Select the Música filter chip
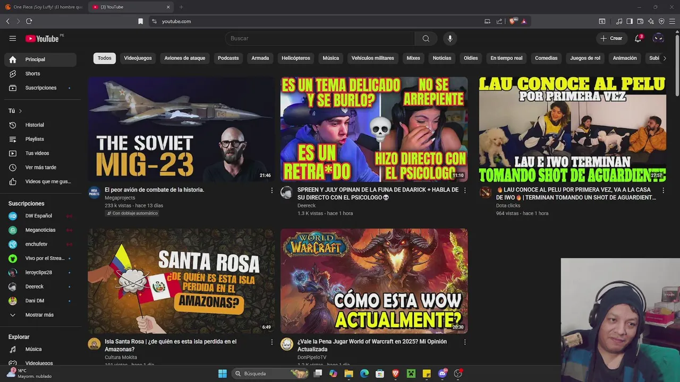The image size is (680, 382). pyautogui.click(x=330, y=58)
